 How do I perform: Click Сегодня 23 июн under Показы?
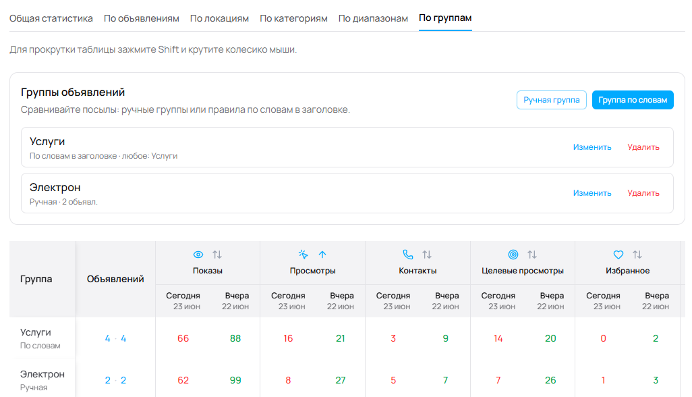point(183,301)
